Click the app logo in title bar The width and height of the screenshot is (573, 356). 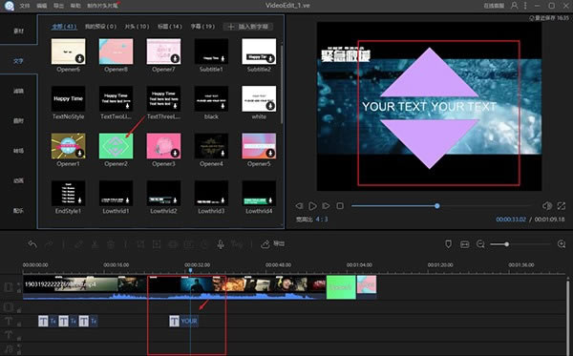9,6
